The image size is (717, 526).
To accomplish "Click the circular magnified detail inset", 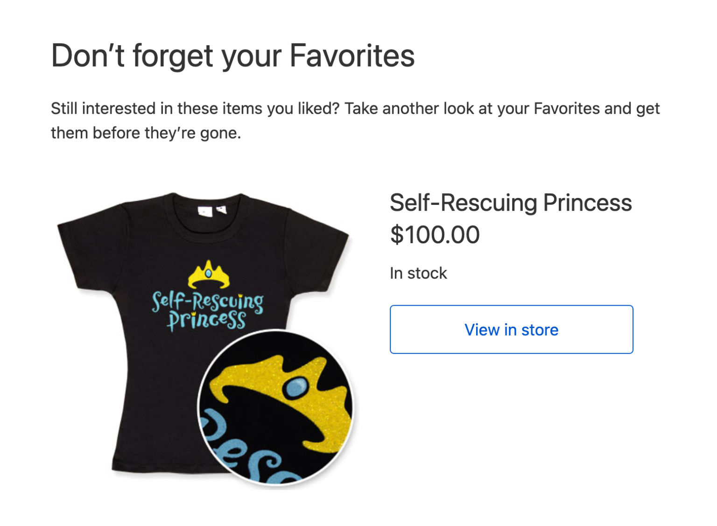I will click(275, 407).
